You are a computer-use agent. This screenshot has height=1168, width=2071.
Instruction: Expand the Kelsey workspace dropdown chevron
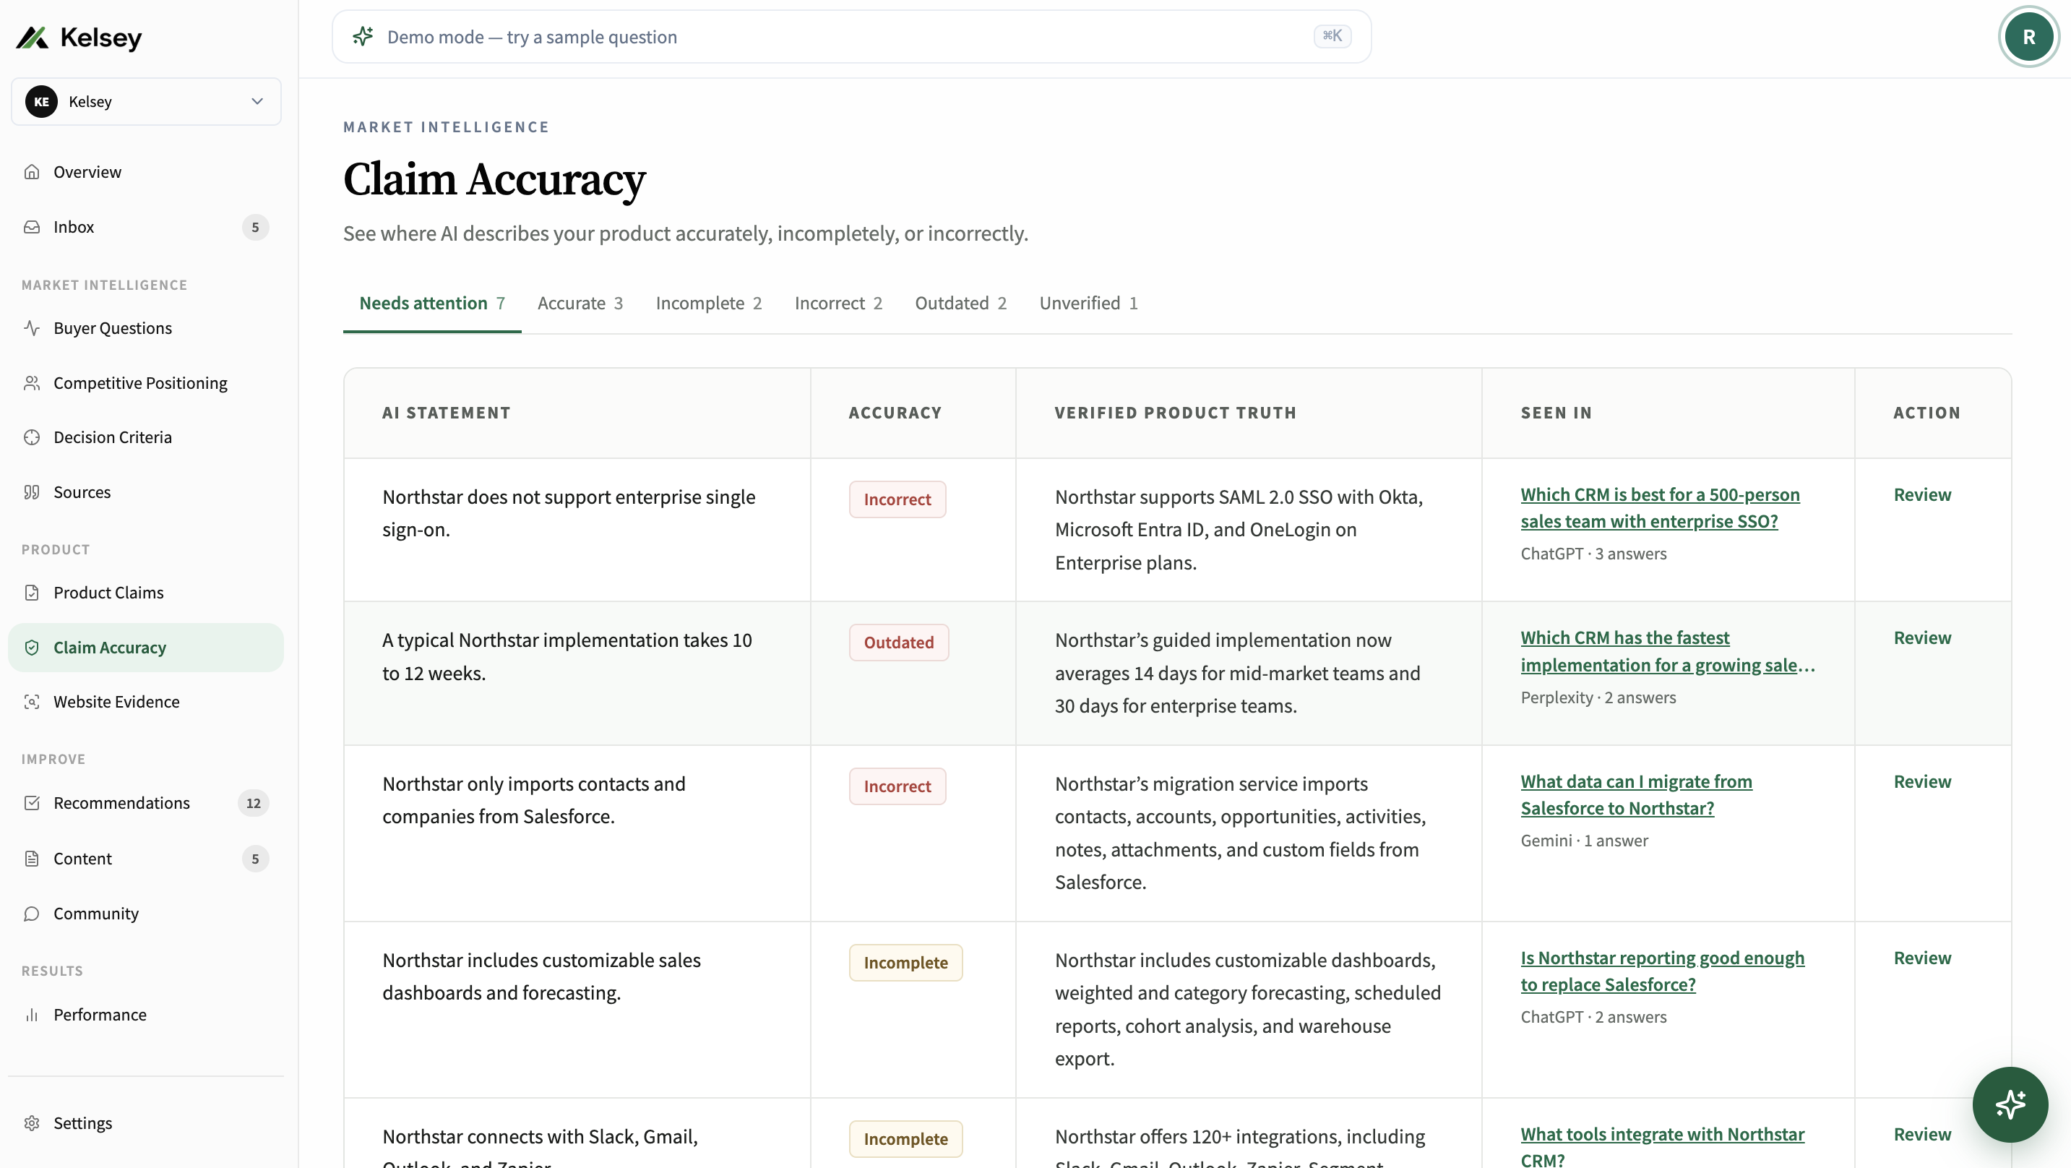[257, 101]
